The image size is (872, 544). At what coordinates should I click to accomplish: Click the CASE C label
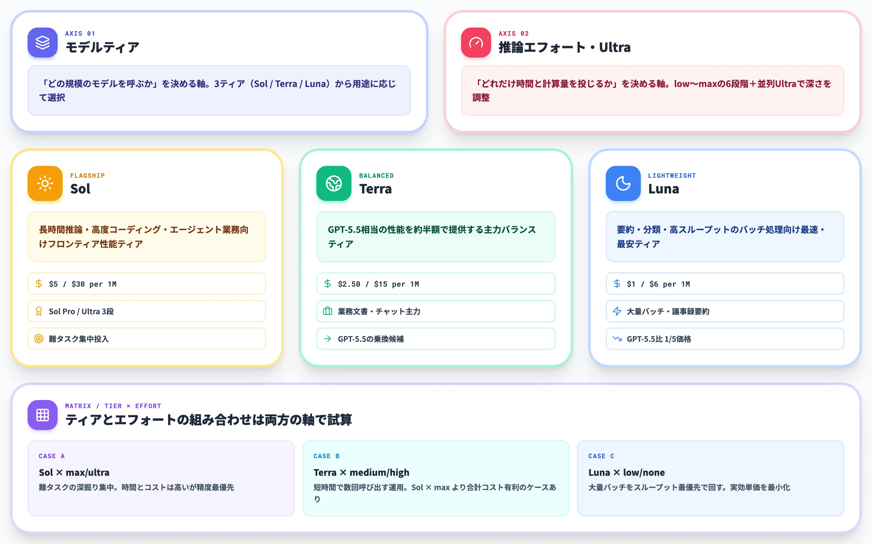click(x=601, y=456)
